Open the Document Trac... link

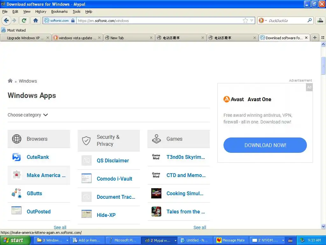[116, 197]
